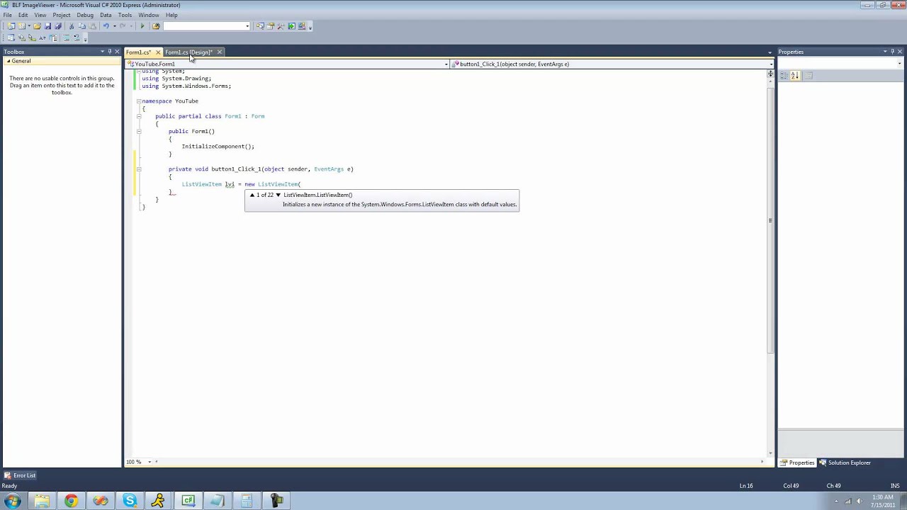
Task: Collapse the Form1 constructor code block
Action: coord(139,131)
